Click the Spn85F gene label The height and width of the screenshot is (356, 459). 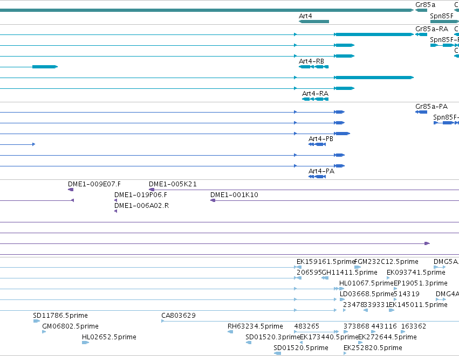[x=441, y=16]
